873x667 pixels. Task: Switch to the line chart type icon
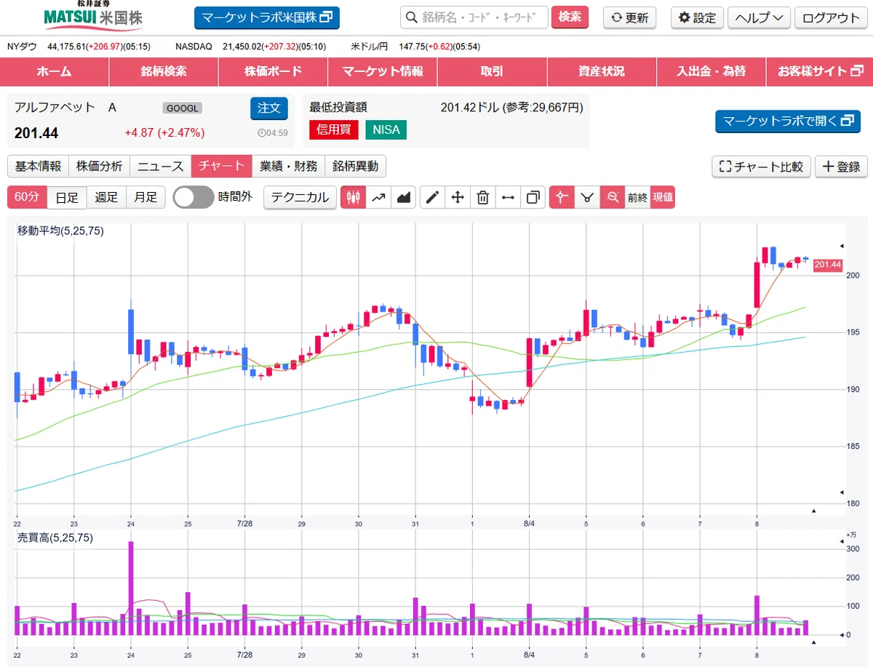point(378,197)
